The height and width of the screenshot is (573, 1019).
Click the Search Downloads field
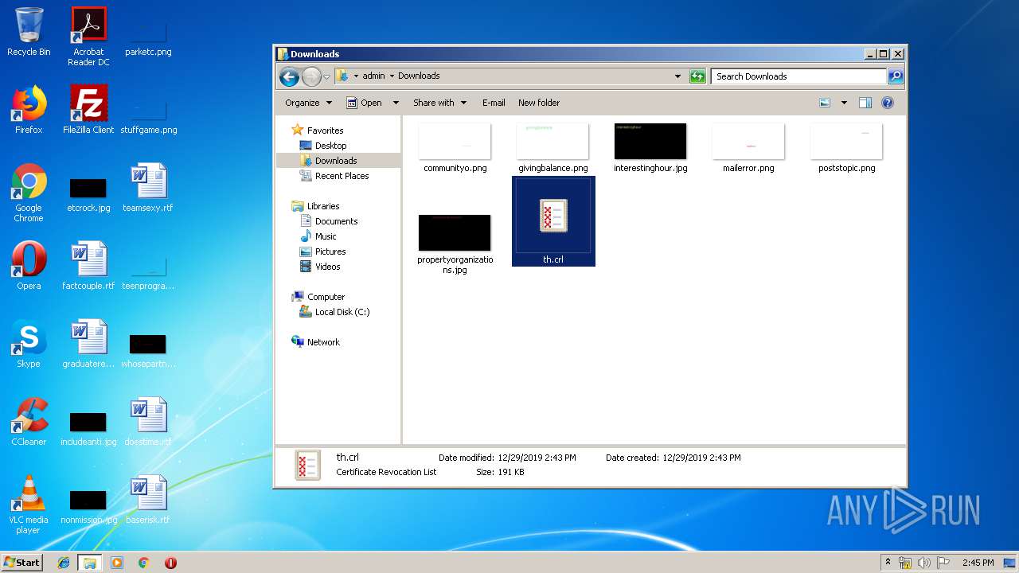point(798,76)
